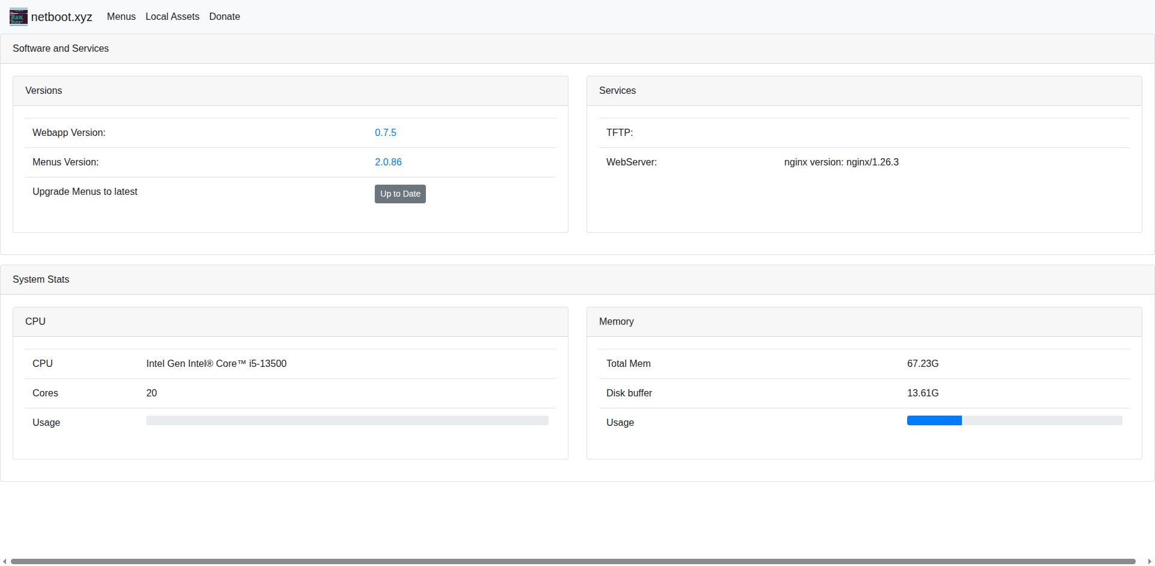Click the memory usage progress bar
Screen dimensions: 1155x566
(1014, 420)
